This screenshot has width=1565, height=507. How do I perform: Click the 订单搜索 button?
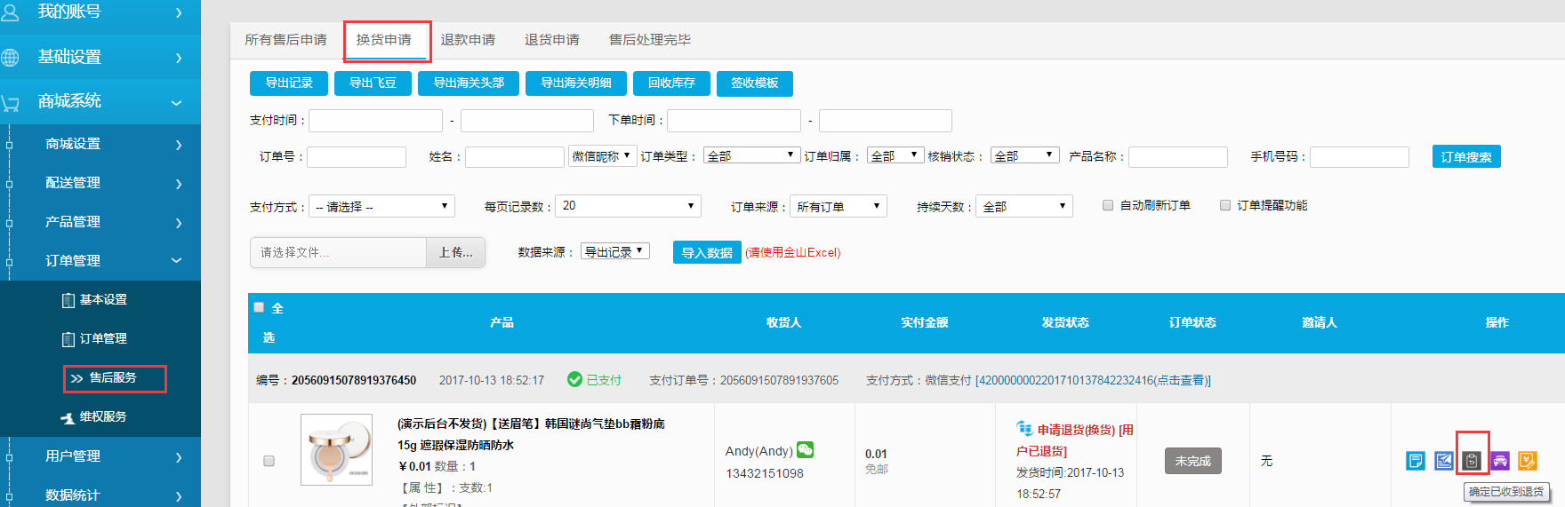coord(1466,156)
